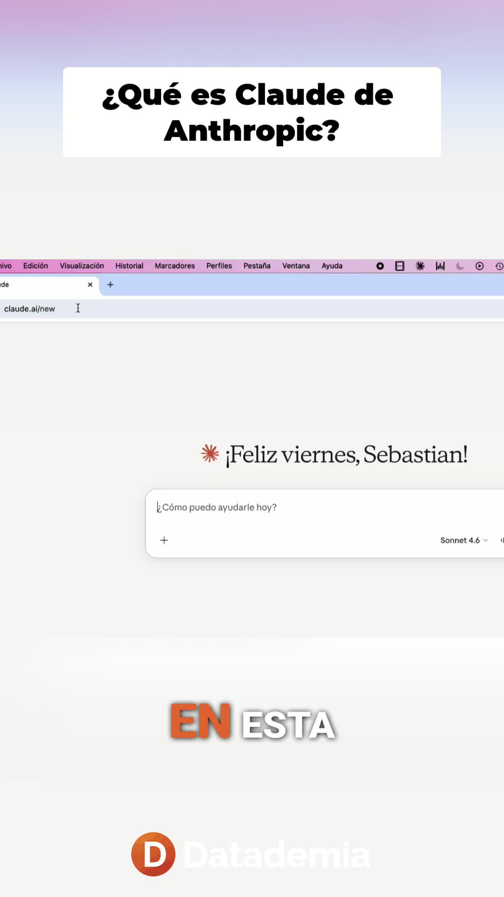Click the play circle menu bar icon
The image size is (504, 897).
[x=479, y=266]
